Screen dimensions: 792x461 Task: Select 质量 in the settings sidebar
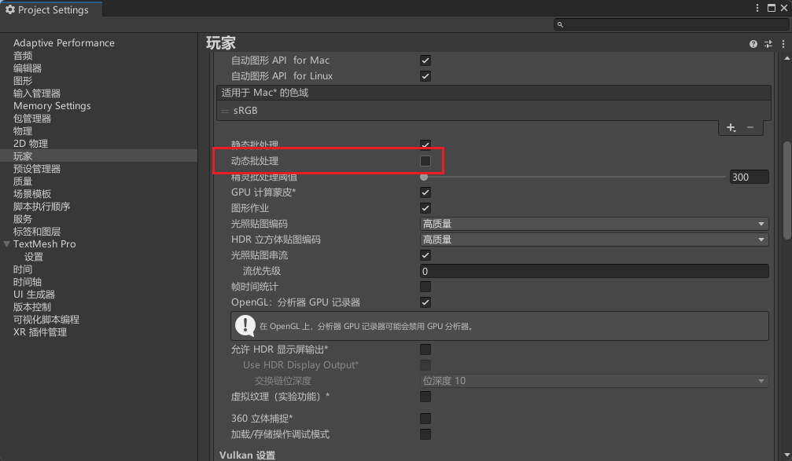(23, 181)
